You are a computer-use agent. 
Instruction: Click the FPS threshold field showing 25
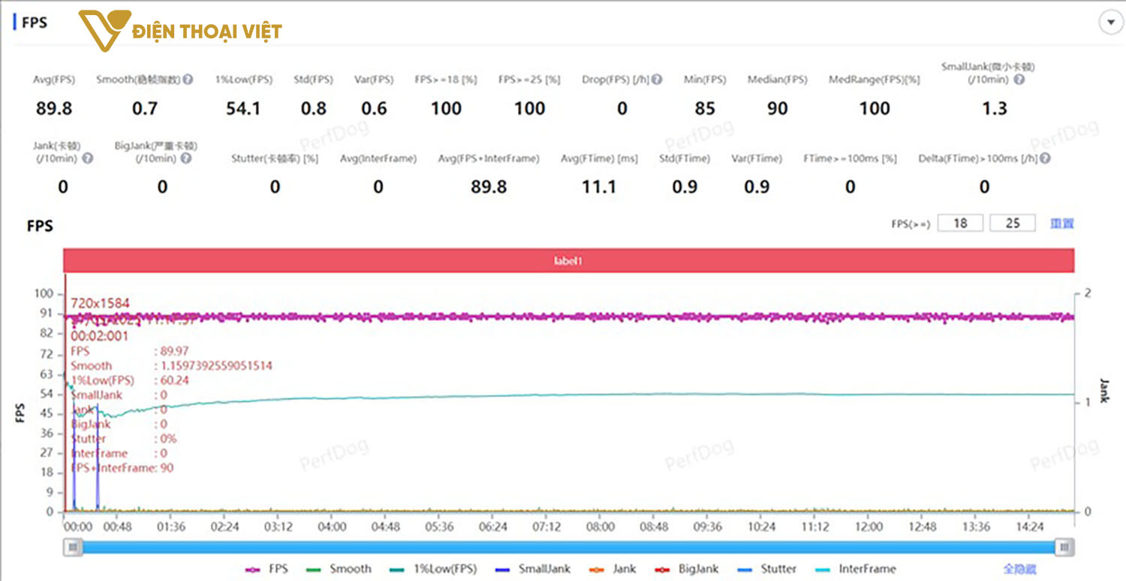coord(1013,223)
